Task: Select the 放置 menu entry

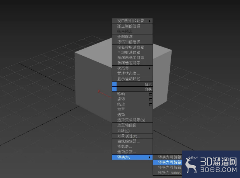Action: pyautogui.click(x=132, y=110)
